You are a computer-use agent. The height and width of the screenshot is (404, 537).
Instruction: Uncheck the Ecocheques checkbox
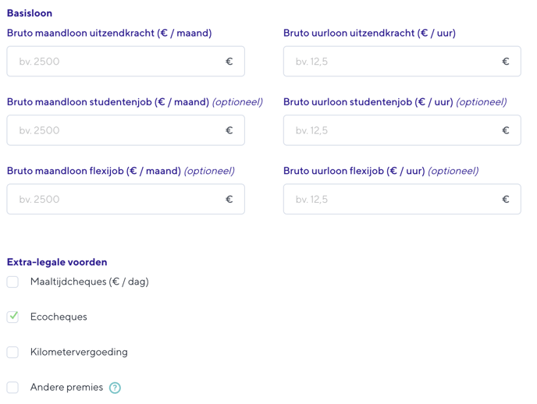(x=12, y=317)
